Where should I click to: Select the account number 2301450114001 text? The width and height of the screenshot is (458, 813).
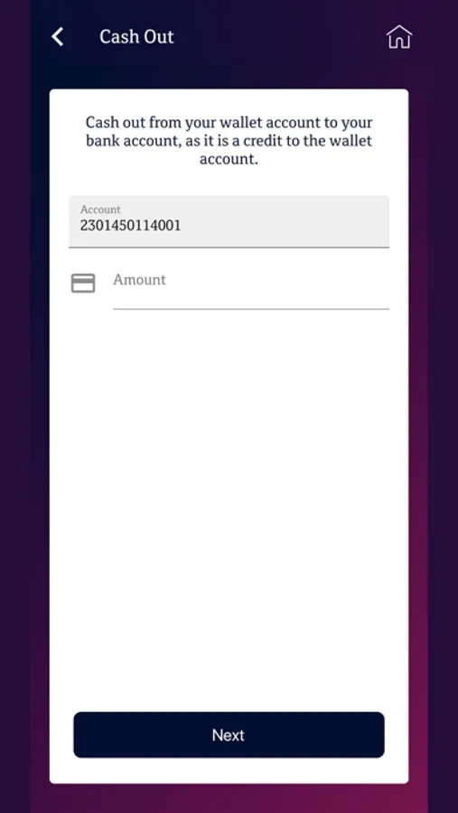click(x=130, y=226)
